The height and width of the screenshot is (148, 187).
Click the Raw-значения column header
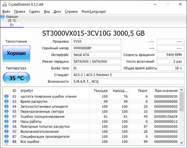166,91
